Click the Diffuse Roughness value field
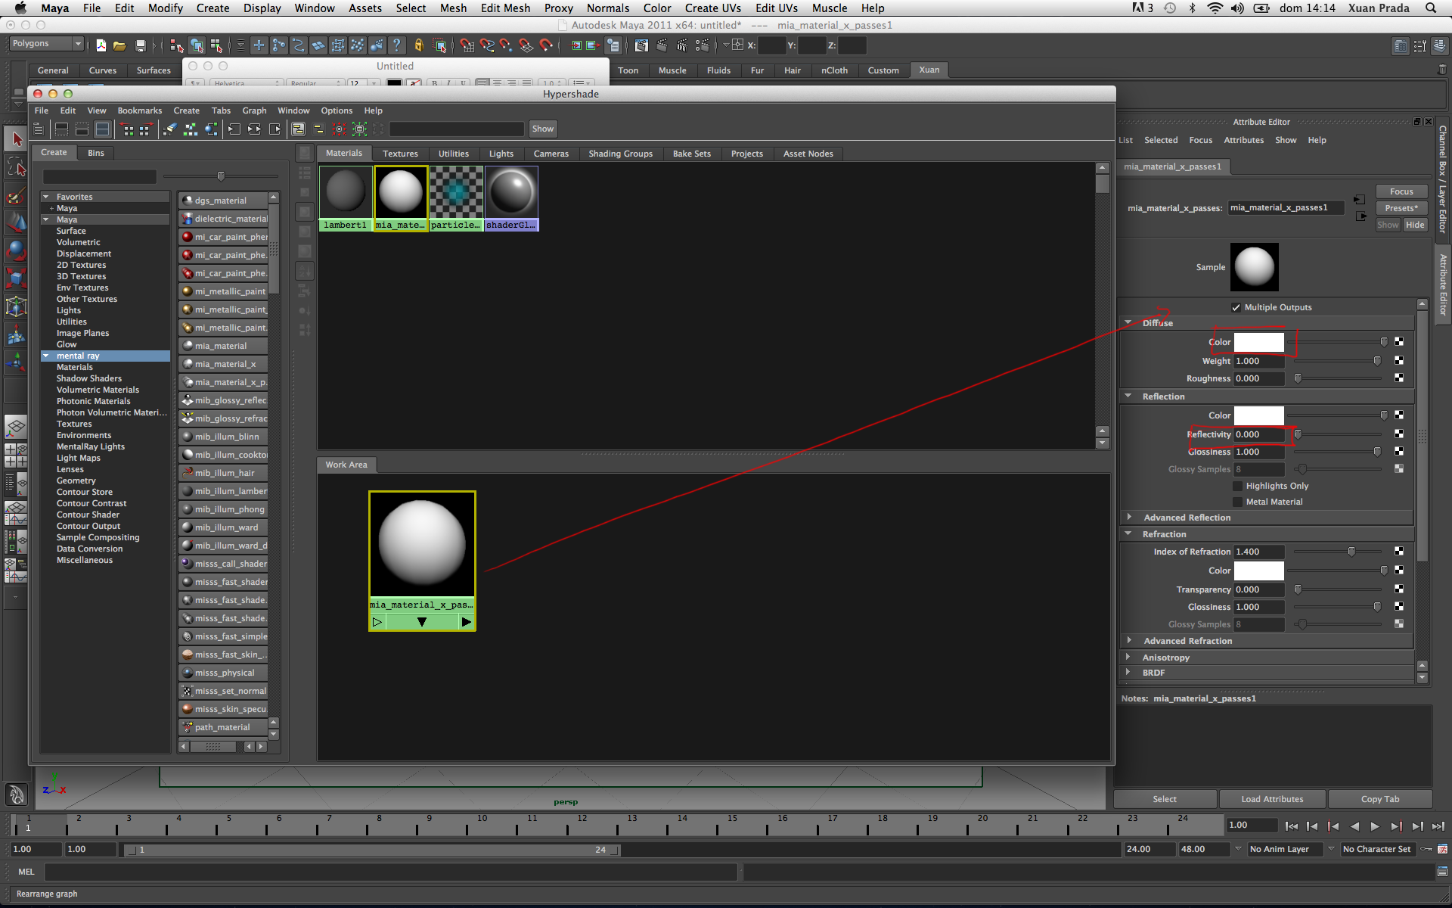The image size is (1452, 908). tap(1259, 378)
